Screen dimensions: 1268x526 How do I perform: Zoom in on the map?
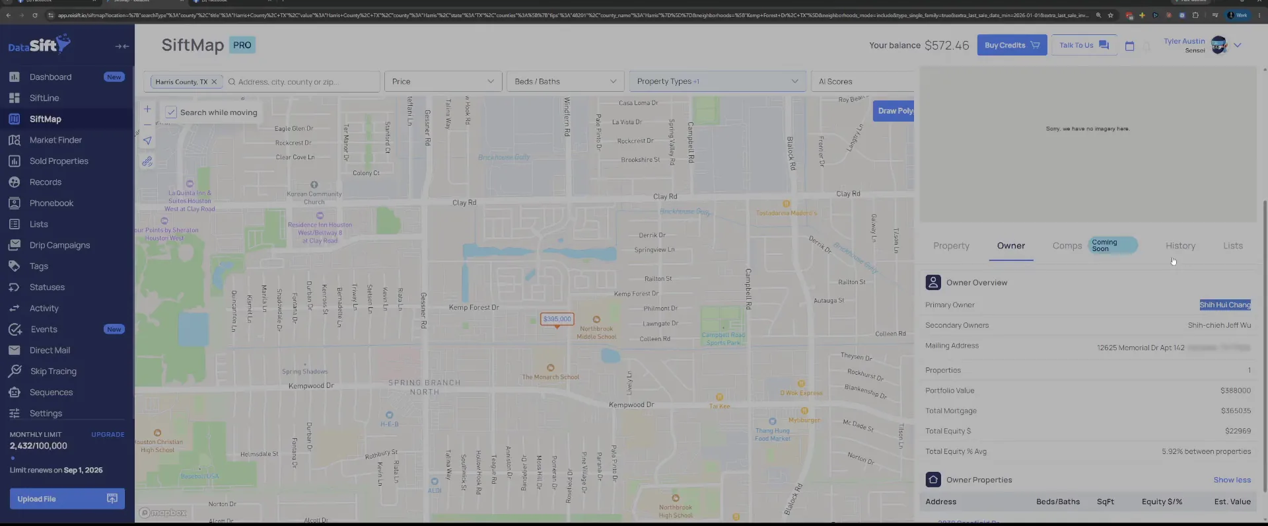pyautogui.click(x=147, y=109)
